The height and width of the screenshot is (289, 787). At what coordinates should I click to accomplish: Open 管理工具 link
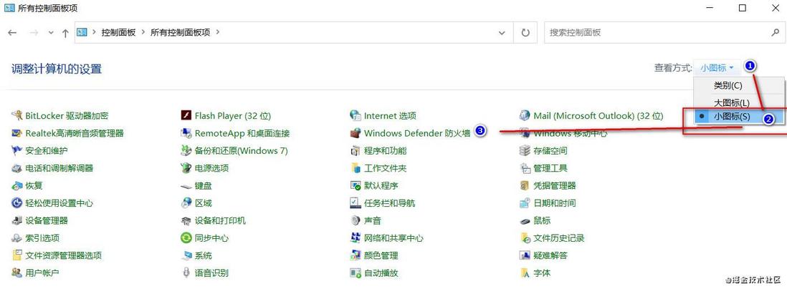tap(550, 168)
